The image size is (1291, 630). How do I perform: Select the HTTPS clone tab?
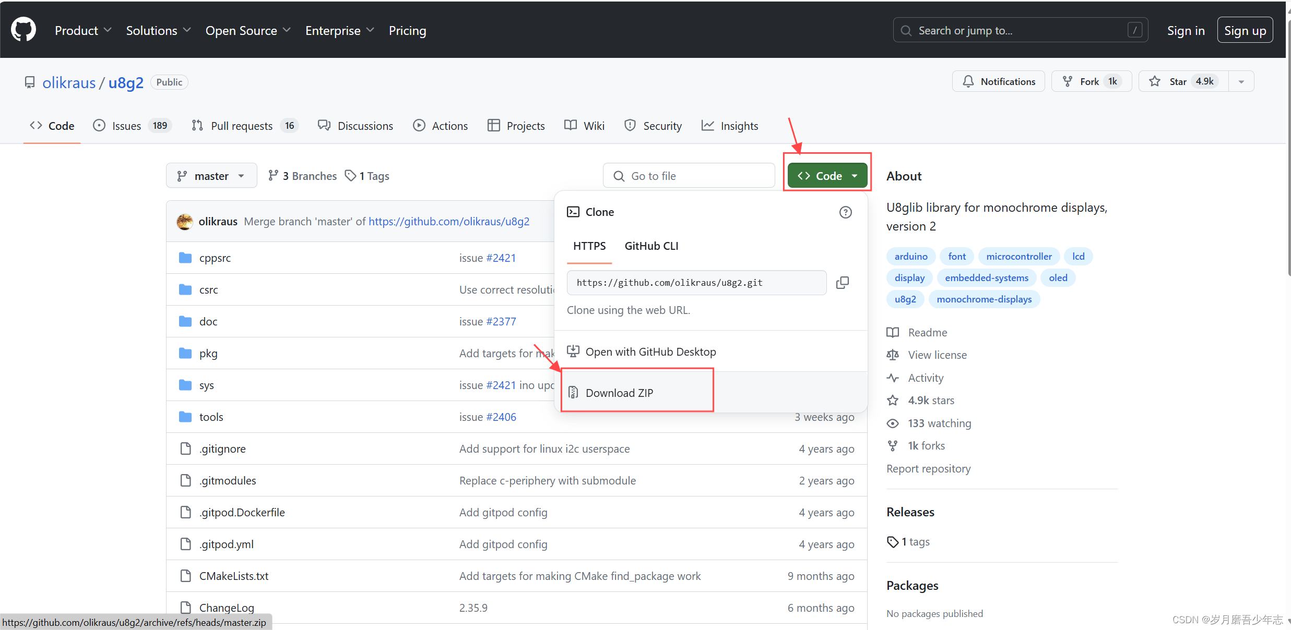(x=589, y=246)
